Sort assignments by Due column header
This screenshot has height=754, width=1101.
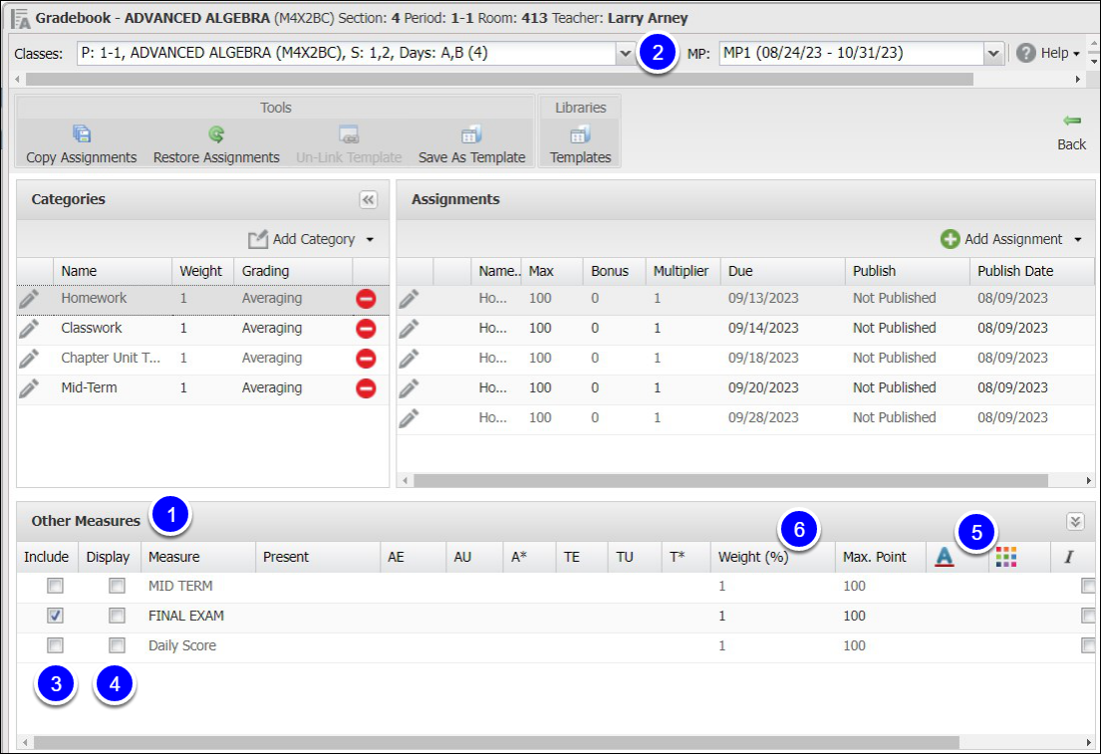coord(783,271)
